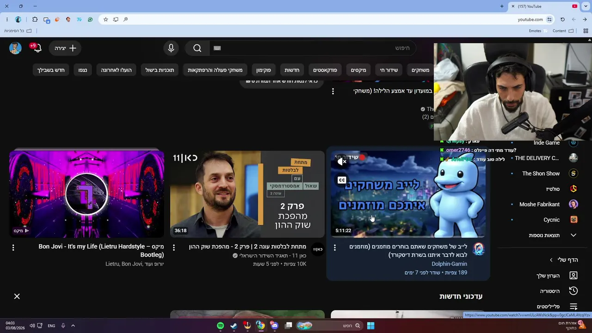This screenshot has height=333, width=592.
Task: Open the tab search dropdown arrow
Action: 586,6
